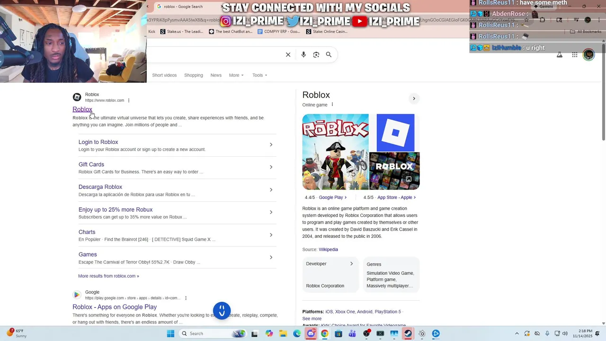Open the Google account avatar

click(x=588, y=55)
